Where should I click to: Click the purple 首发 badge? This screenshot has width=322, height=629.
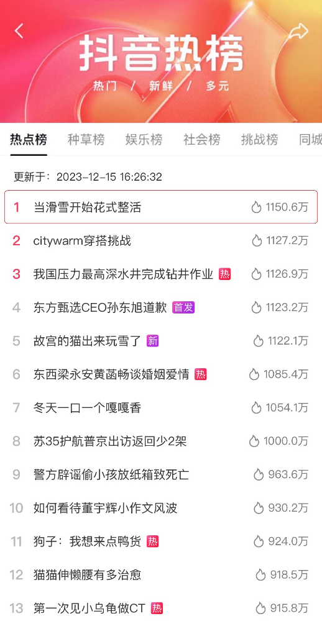pyautogui.click(x=183, y=308)
